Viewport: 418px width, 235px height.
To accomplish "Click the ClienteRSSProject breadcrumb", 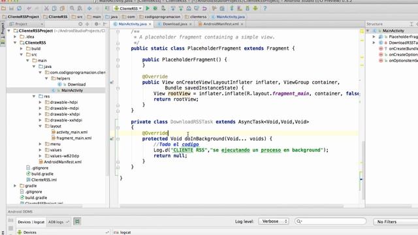I will [x=21, y=17].
